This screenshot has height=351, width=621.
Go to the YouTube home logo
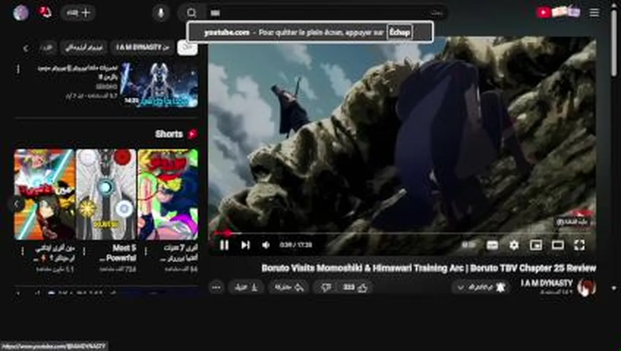pos(559,12)
